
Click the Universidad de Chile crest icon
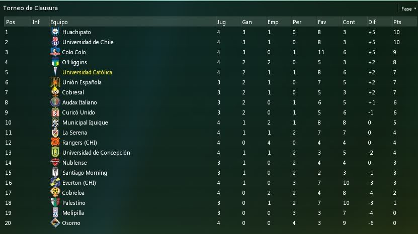coord(55,42)
